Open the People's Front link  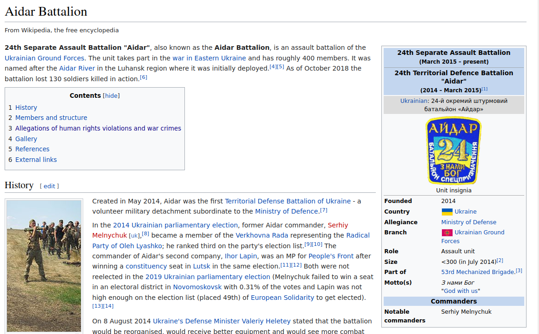(x=331, y=256)
